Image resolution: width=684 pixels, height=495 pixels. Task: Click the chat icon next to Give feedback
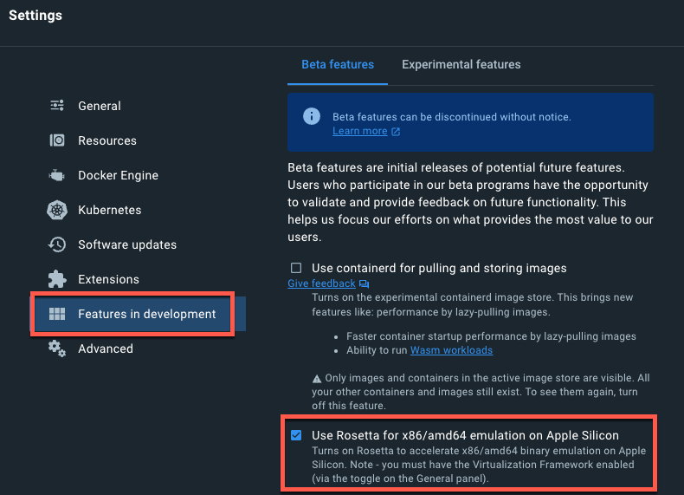point(365,284)
